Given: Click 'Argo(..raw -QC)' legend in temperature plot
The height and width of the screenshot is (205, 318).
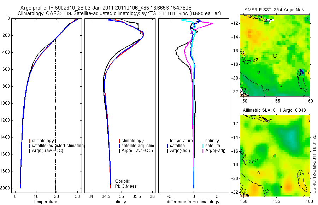Looking at the screenshot, I should (x=47, y=151).
